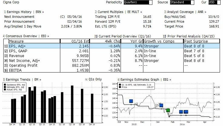
Task: Click the 4Wk Chg column header
Action: click(x=105, y=41)
